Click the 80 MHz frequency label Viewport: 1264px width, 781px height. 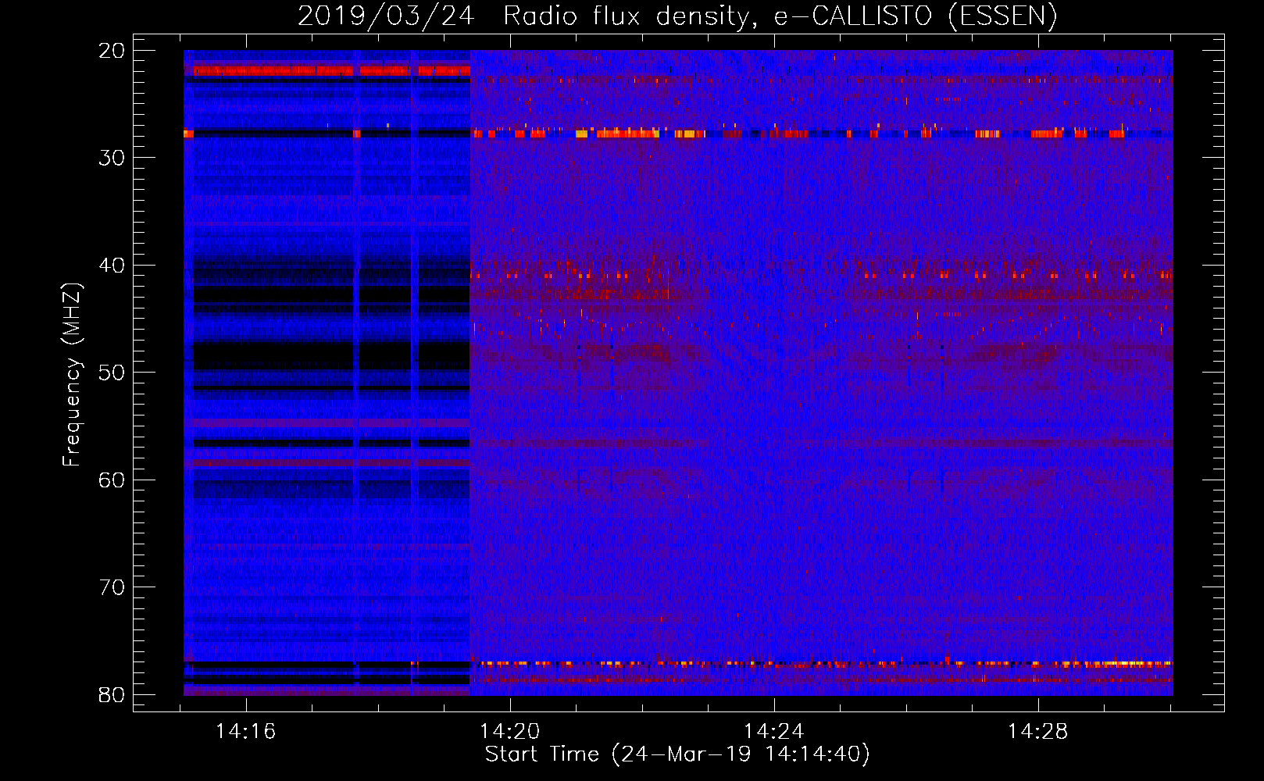(112, 695)
